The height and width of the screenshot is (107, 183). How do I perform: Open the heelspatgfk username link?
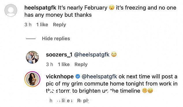(x=40, y=8)
